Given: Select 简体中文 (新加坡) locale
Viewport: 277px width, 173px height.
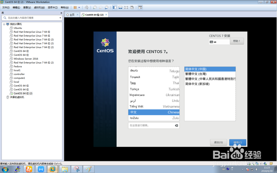Looking at the screenshot, I should click(210, 84).
